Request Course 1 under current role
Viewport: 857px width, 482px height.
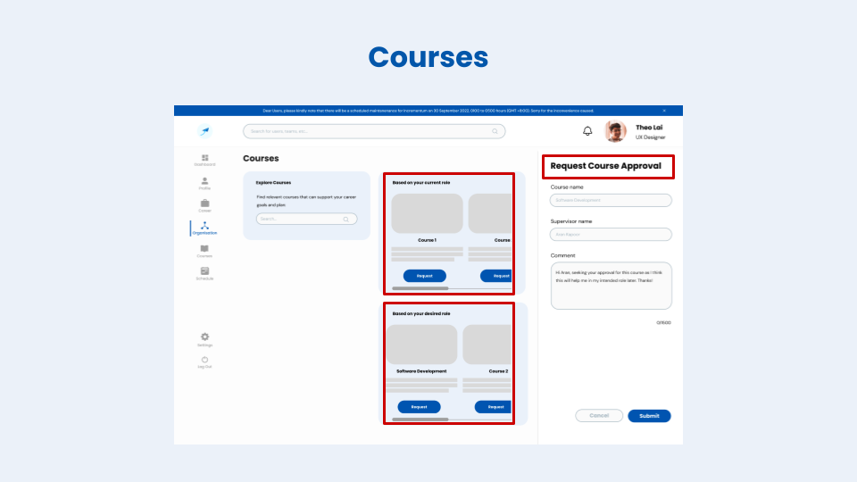pos(425,276)
